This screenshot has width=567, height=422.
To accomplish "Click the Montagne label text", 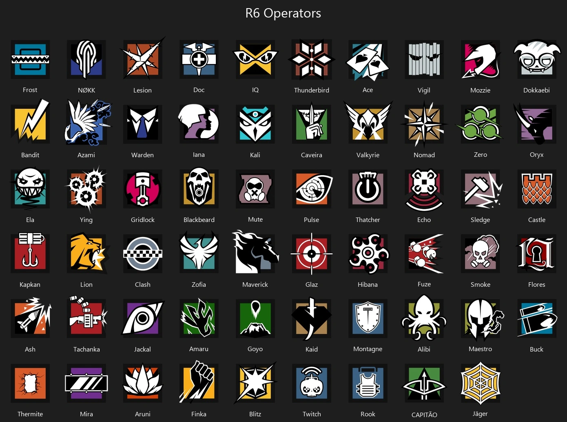I will pyautogui.click(x=368, y=349).
